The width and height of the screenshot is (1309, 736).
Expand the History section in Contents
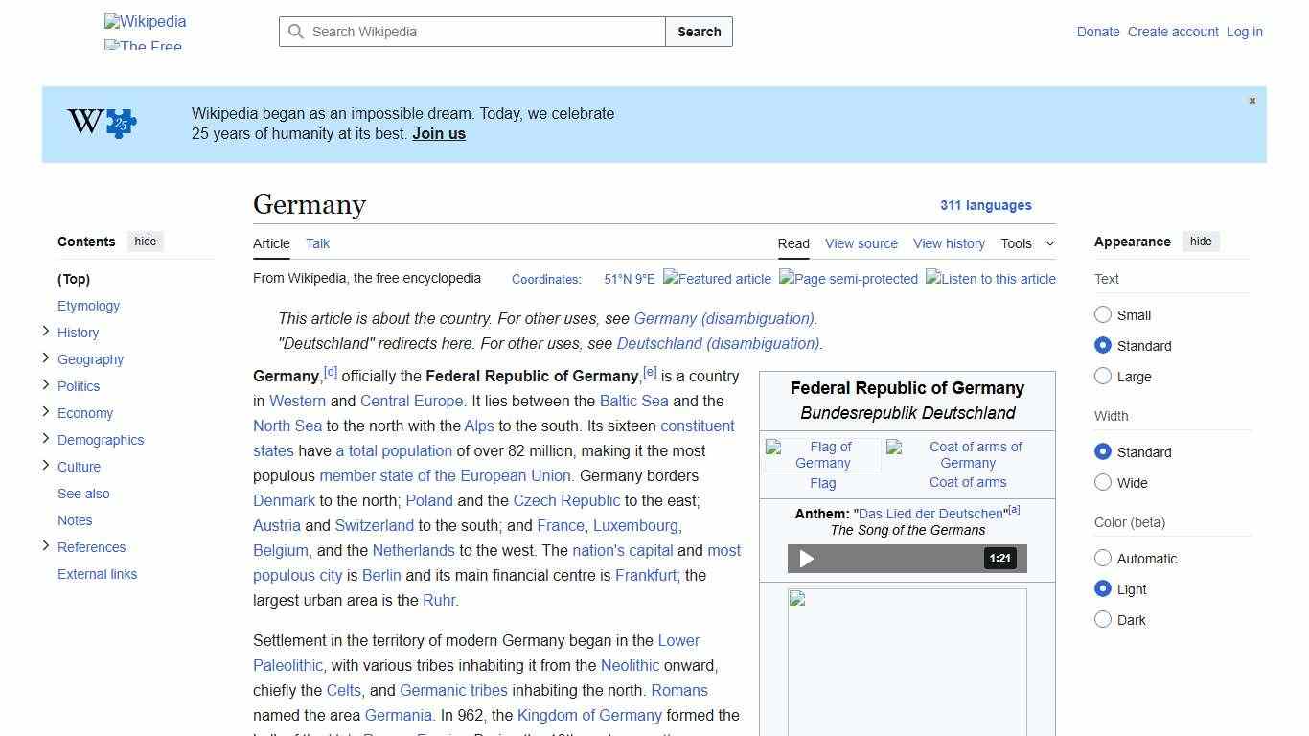pyautogui.click(x=45, y=332)
